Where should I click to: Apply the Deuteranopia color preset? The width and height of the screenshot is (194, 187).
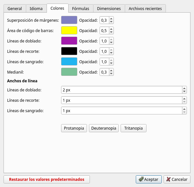tap(104, 128)
